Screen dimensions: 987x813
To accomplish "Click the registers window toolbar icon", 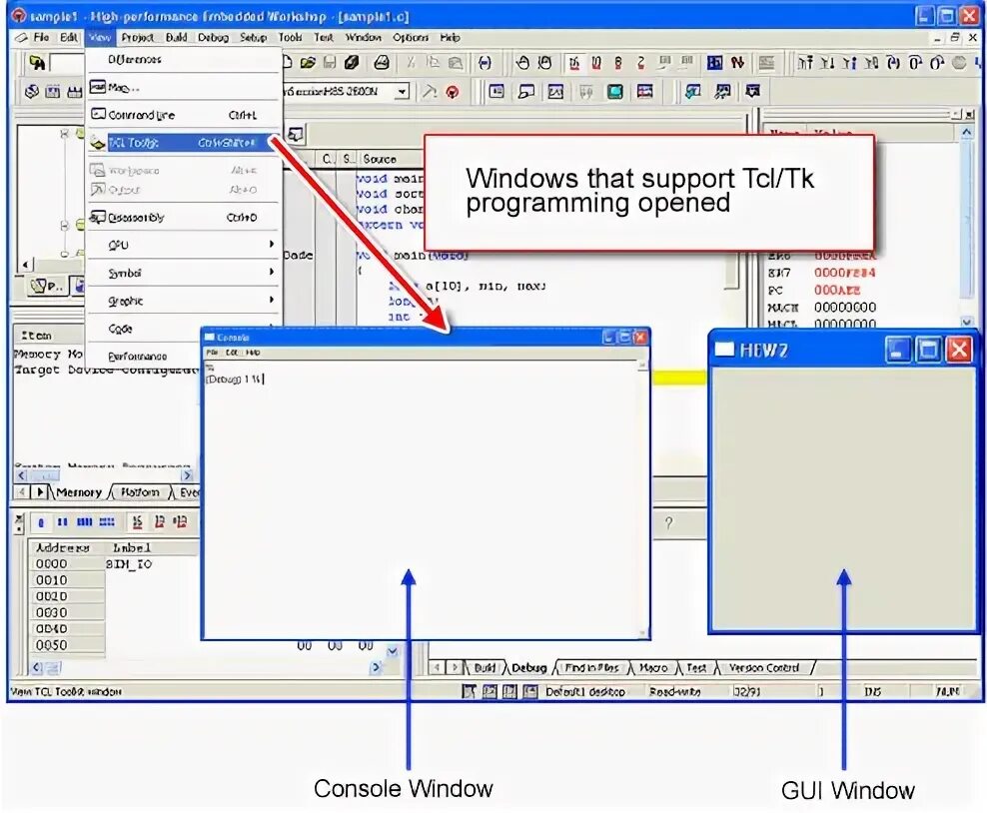I will (496, 92).
